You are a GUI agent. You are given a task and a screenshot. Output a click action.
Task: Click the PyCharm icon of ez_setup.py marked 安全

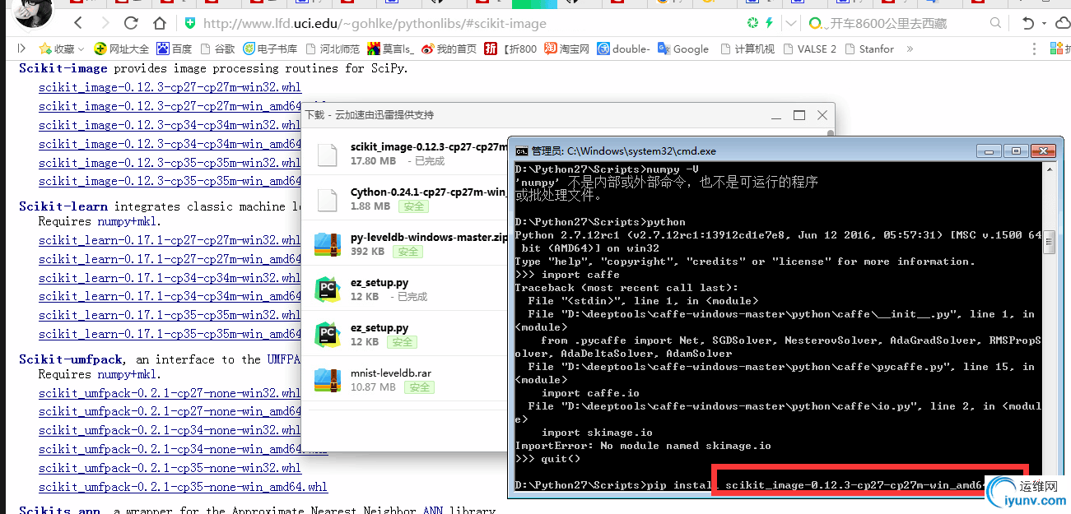(x=328, y=335)
